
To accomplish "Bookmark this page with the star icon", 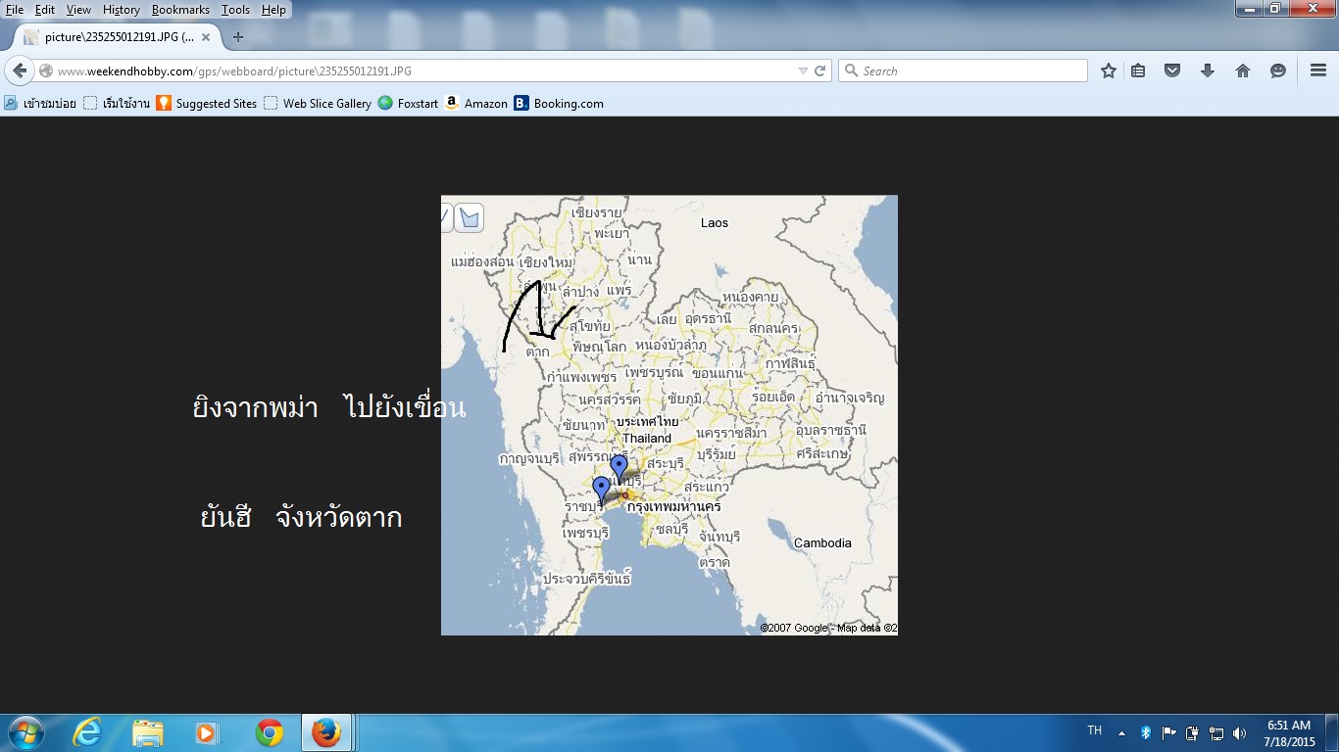I will point(1108,70).
